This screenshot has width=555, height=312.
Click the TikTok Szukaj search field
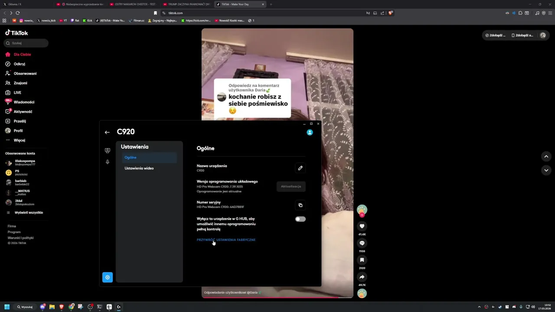(x=26, y=43)
